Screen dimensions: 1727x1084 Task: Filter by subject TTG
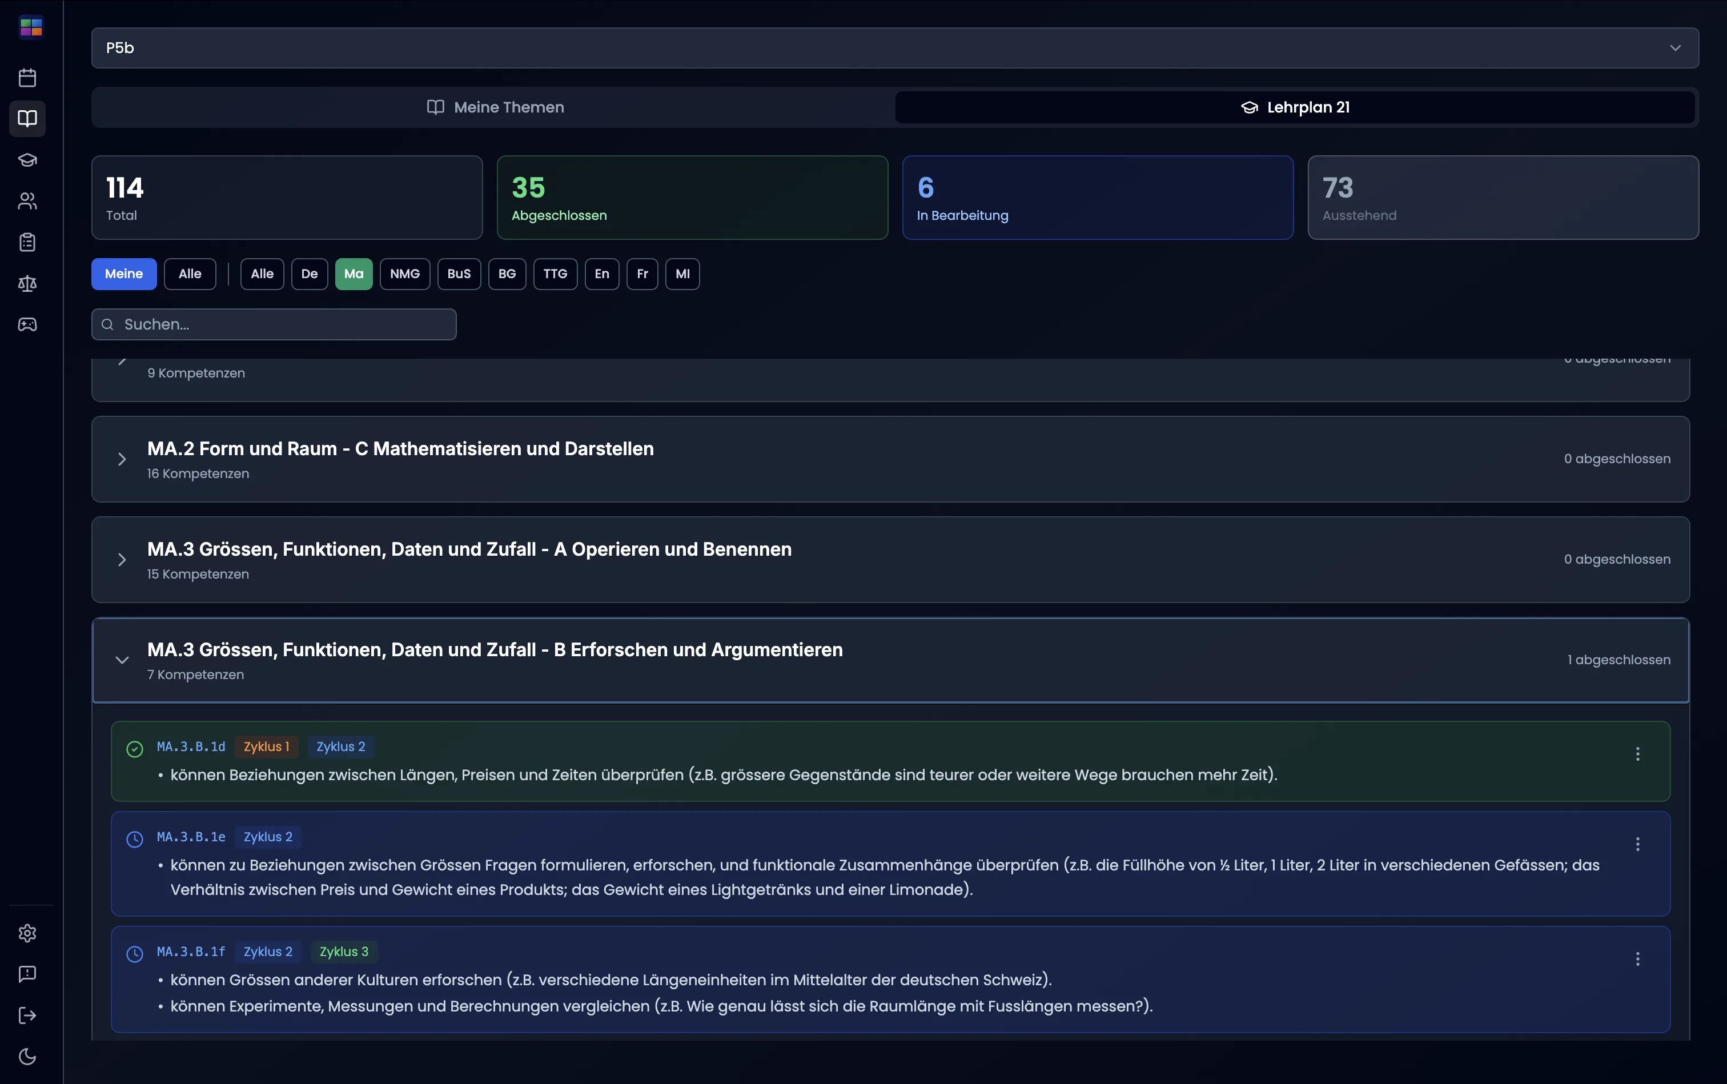click(x=556, y=274)
